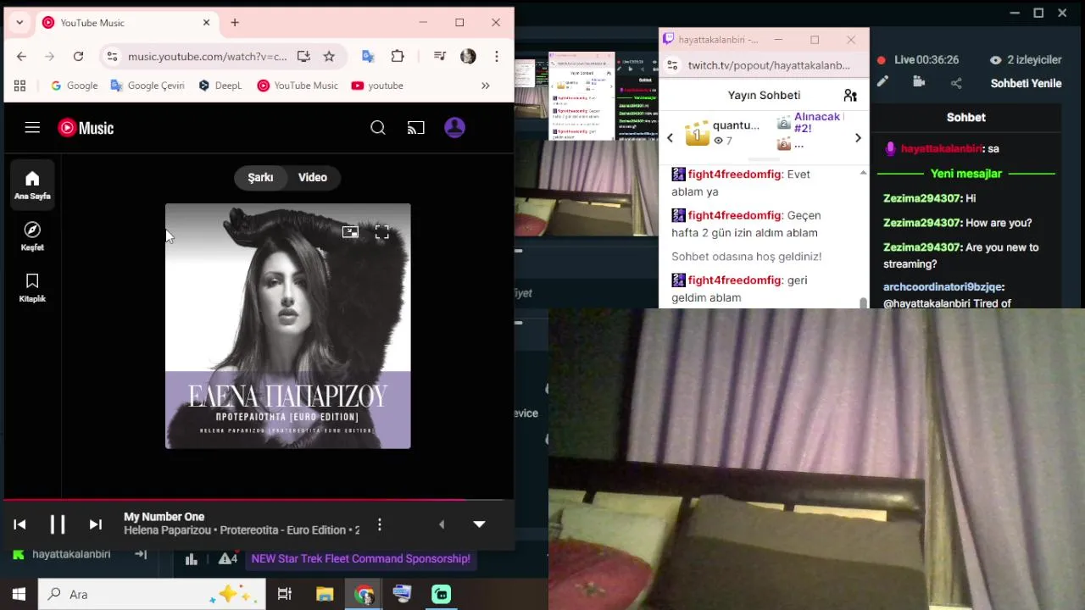The image size is (1085, 610).
Task: Select the Sohbet chat tab
Action: click(966, 118)
